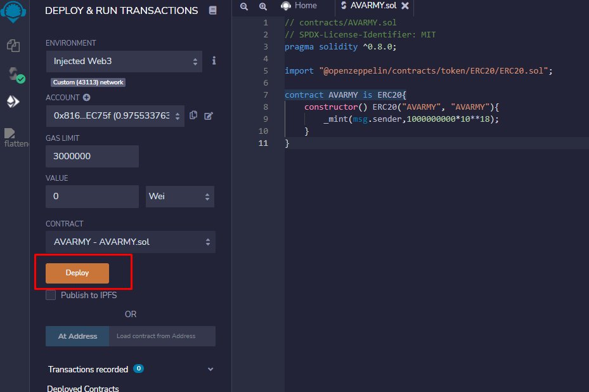
Task: Click the _mint msg.sender code line
Action: click(x=411, y=119)
